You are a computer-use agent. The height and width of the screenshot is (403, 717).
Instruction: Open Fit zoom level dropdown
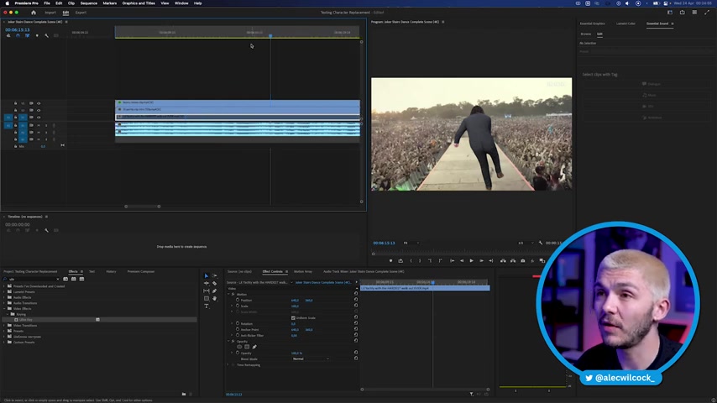click(411, 243)
